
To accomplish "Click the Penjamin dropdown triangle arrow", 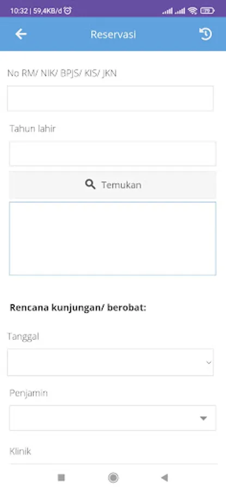I will [x=204, y=418].
